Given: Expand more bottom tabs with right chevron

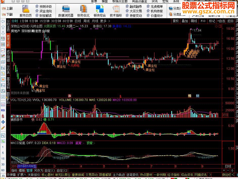Looking at the screenshot, I should pos(210,175).
